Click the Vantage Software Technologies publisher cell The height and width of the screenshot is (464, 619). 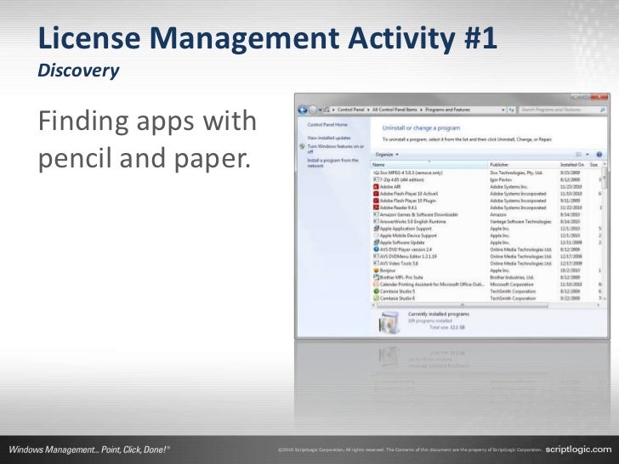520,222
